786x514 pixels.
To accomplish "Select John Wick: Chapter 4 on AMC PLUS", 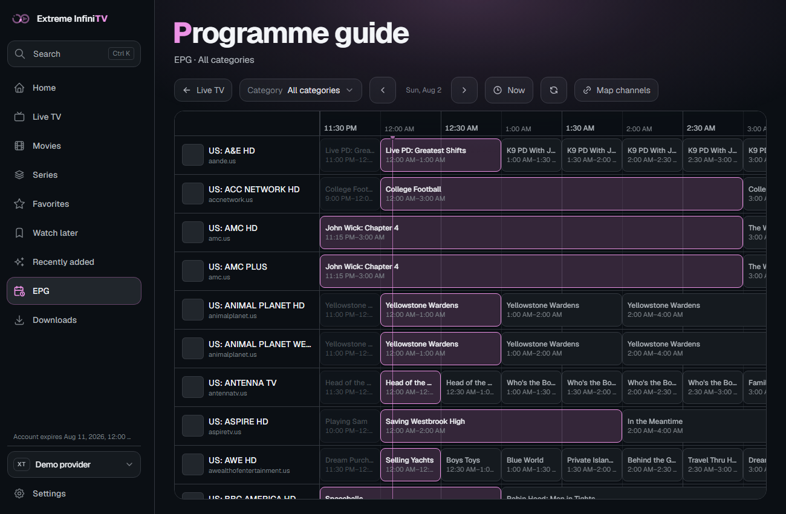I will [x=531, y=271].
